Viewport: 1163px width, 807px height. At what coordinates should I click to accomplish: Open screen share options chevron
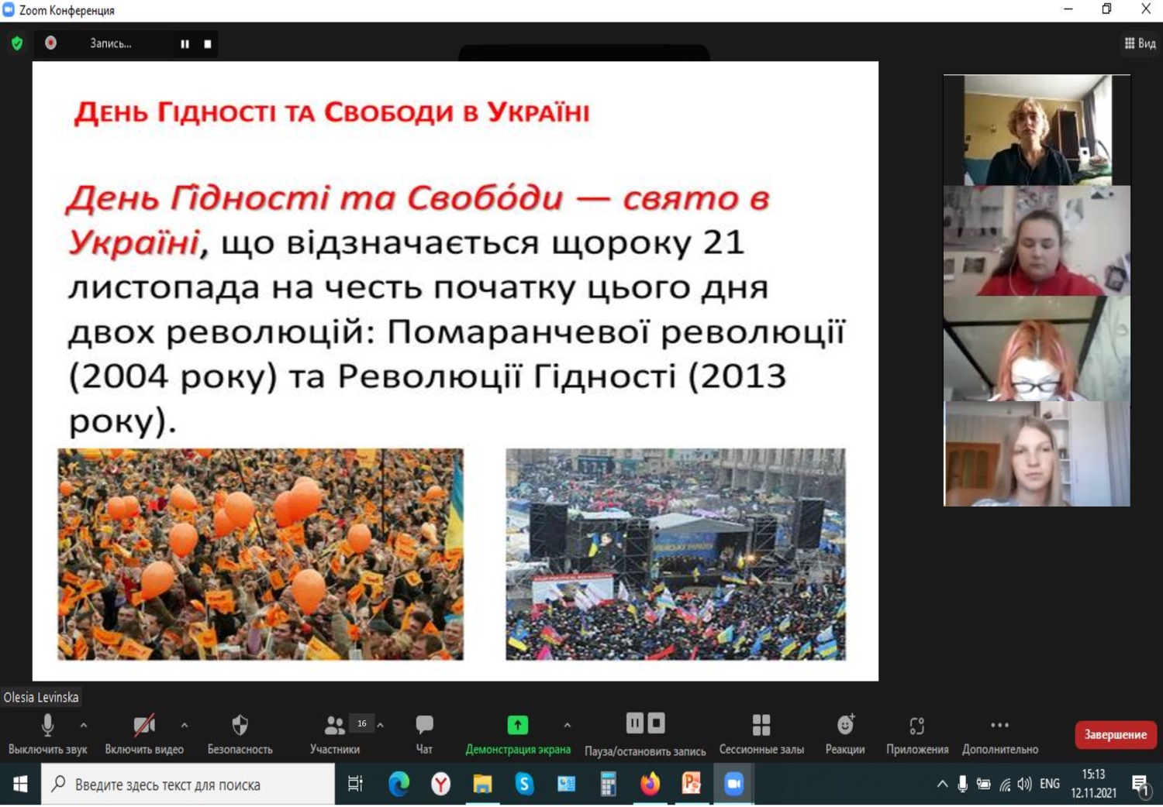coord(567,728)
